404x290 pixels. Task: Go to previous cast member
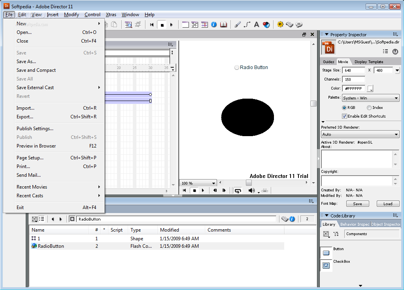tap(53, 219)
